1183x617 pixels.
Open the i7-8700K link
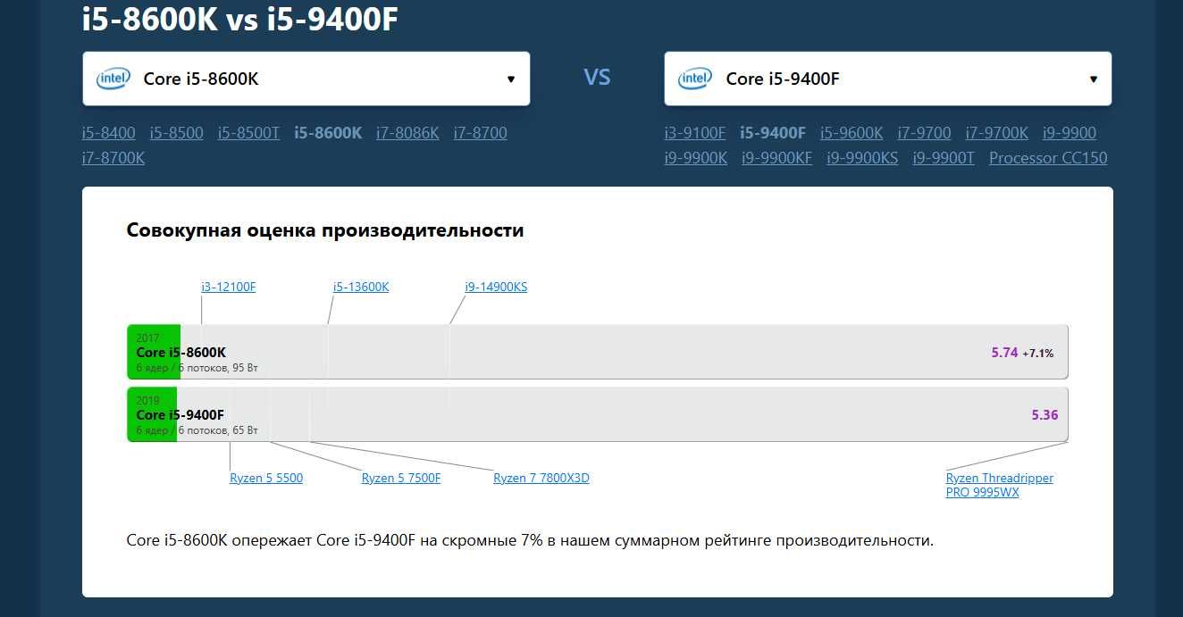click(113, 158)
